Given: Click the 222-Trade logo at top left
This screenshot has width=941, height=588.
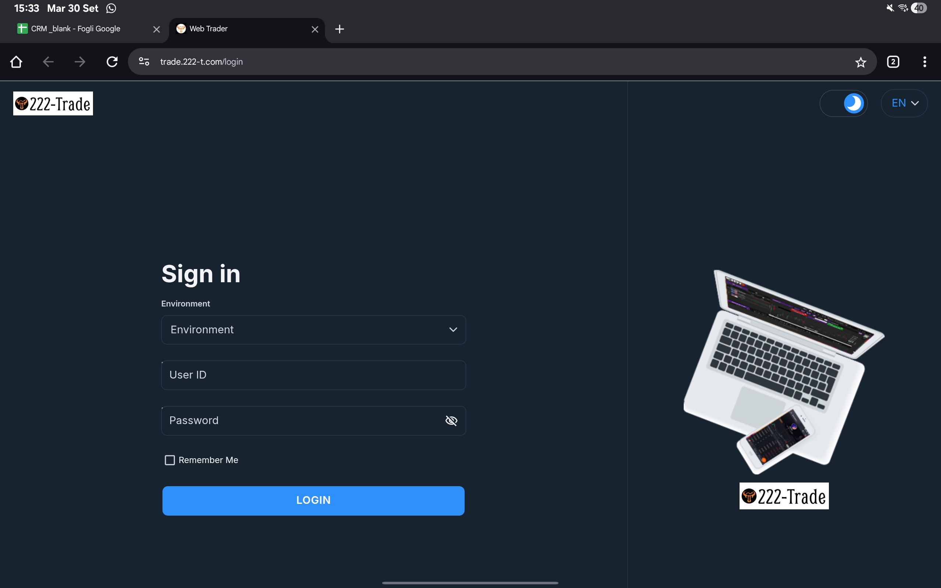Looking at the screenshot, I should coord(53,103).
